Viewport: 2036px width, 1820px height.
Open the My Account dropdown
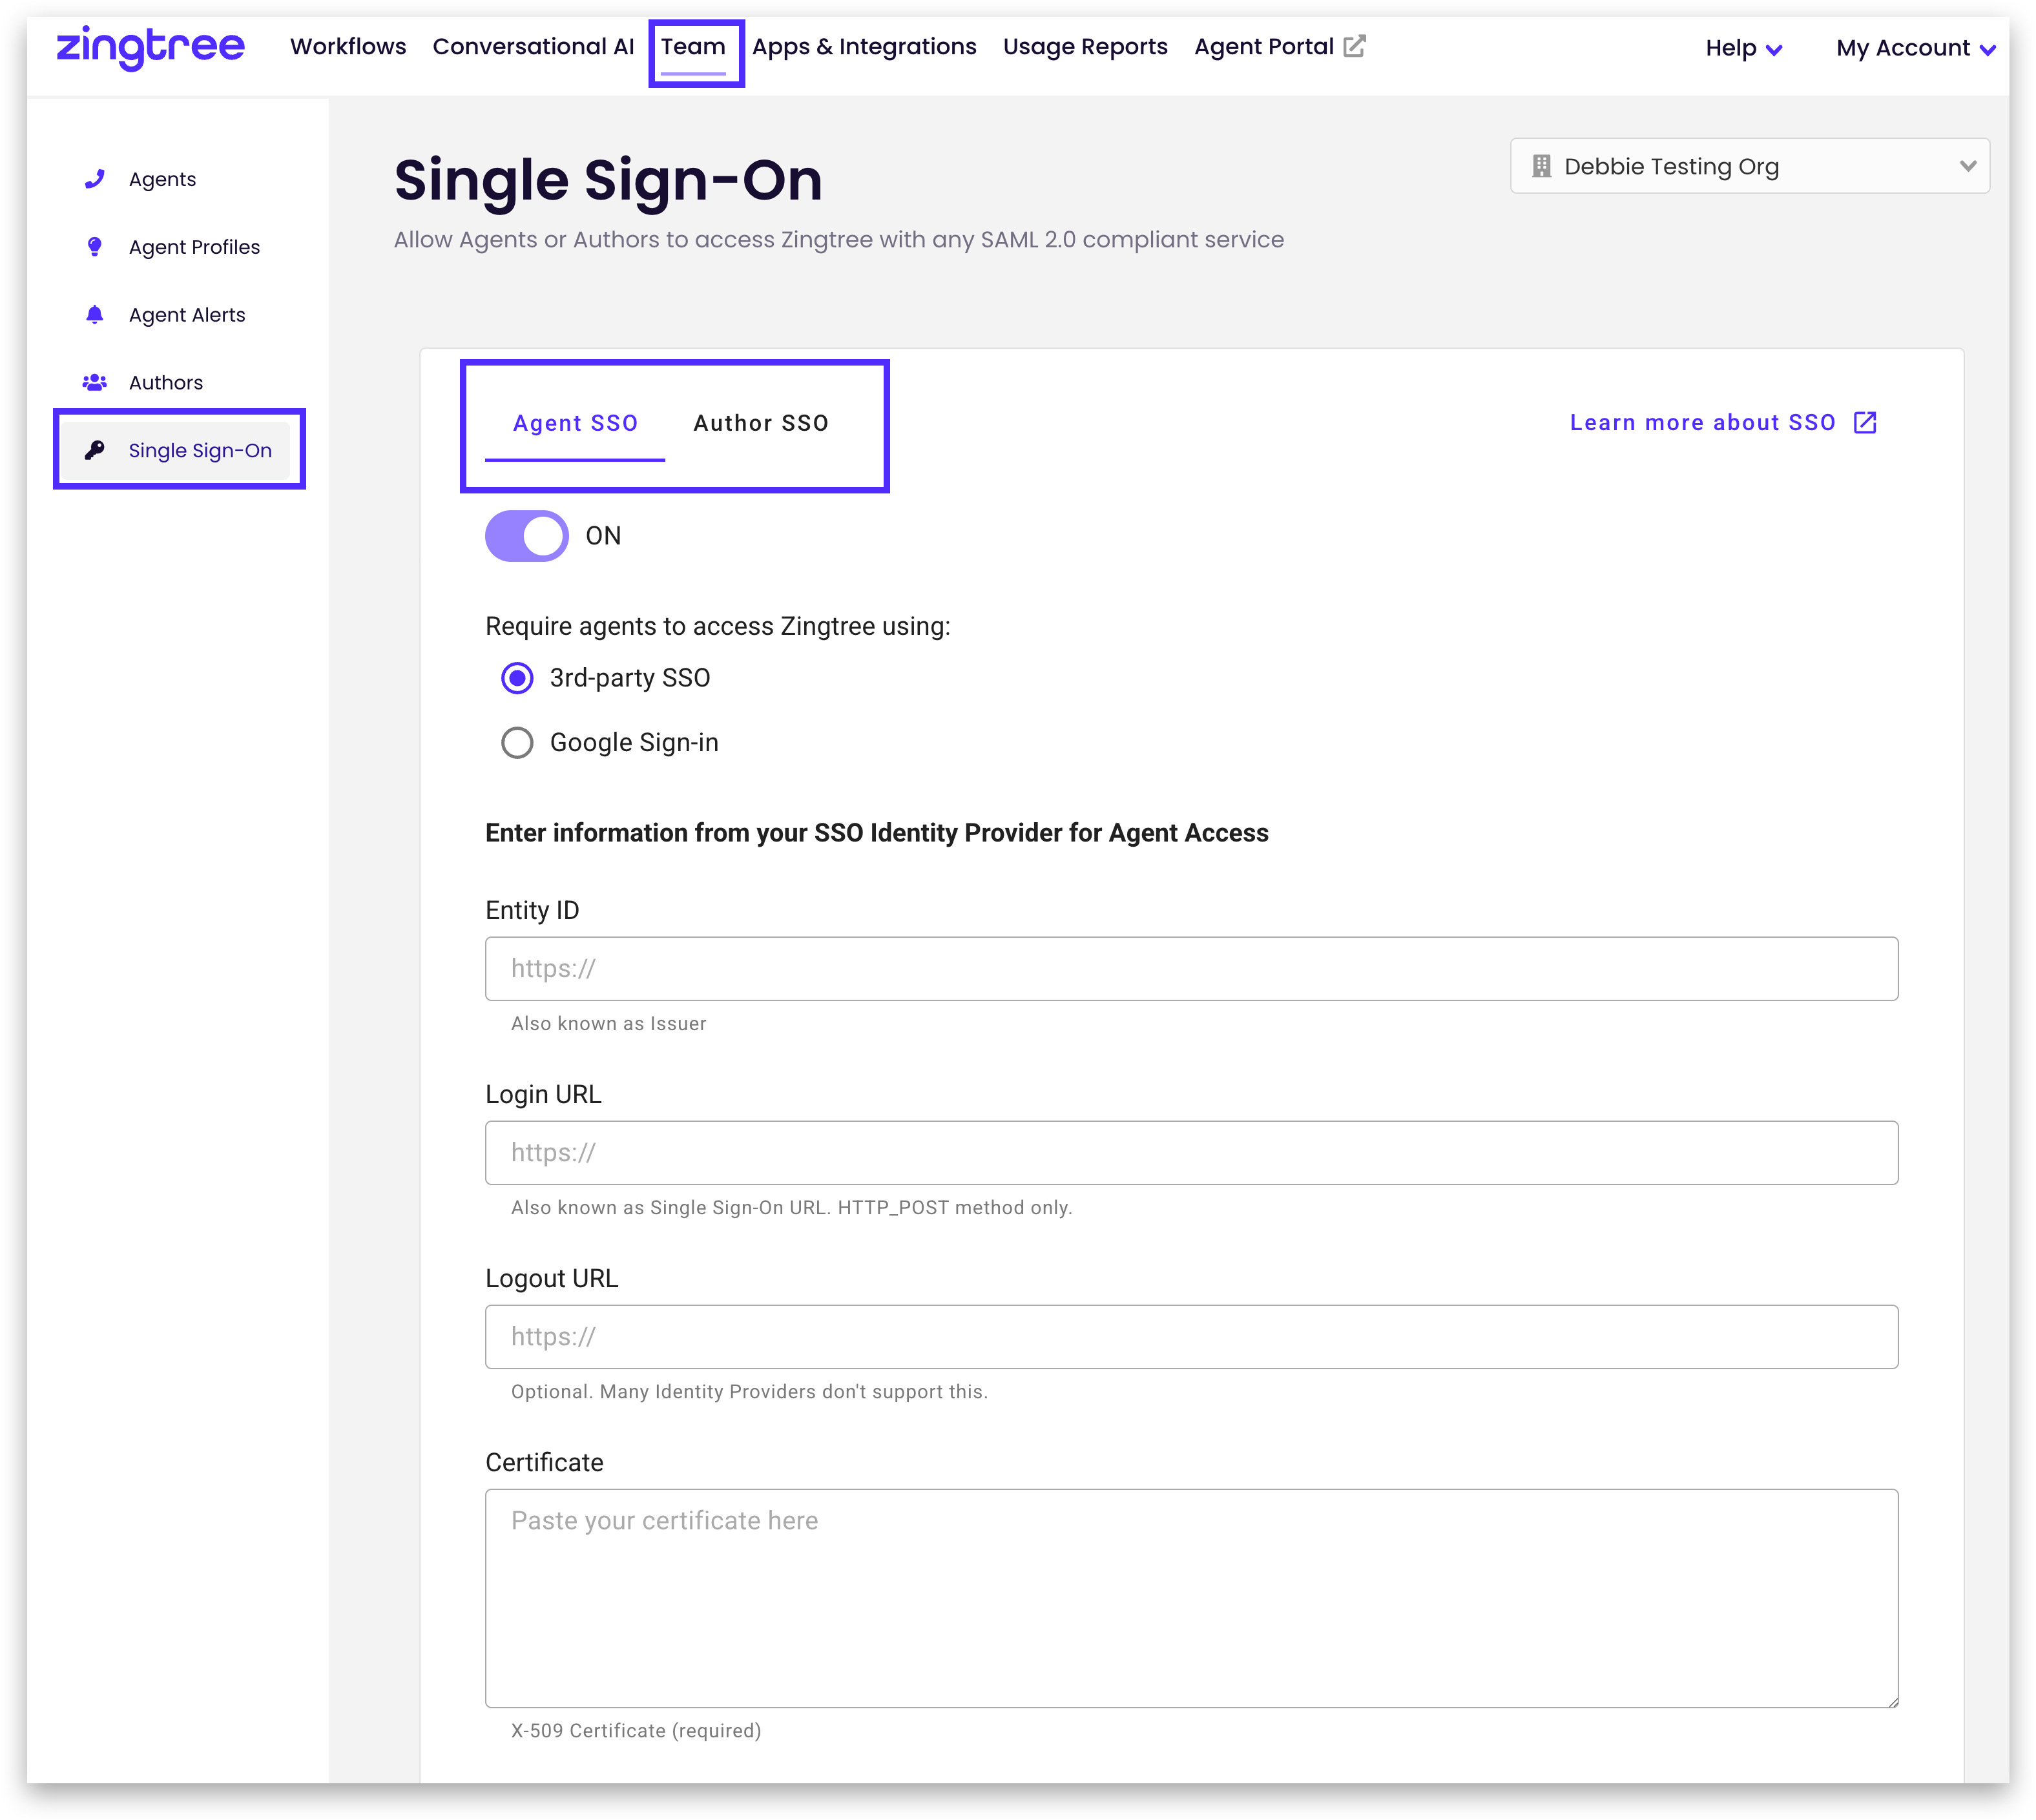point(1914,48)
